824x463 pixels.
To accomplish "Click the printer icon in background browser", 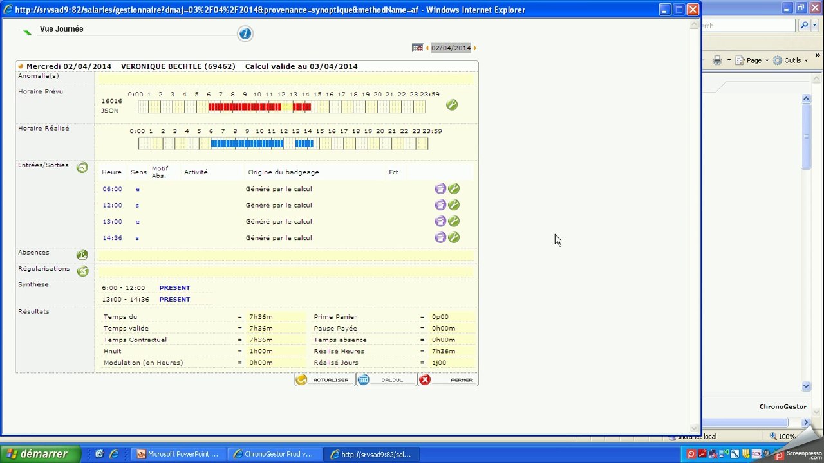I will coord(717,60).
